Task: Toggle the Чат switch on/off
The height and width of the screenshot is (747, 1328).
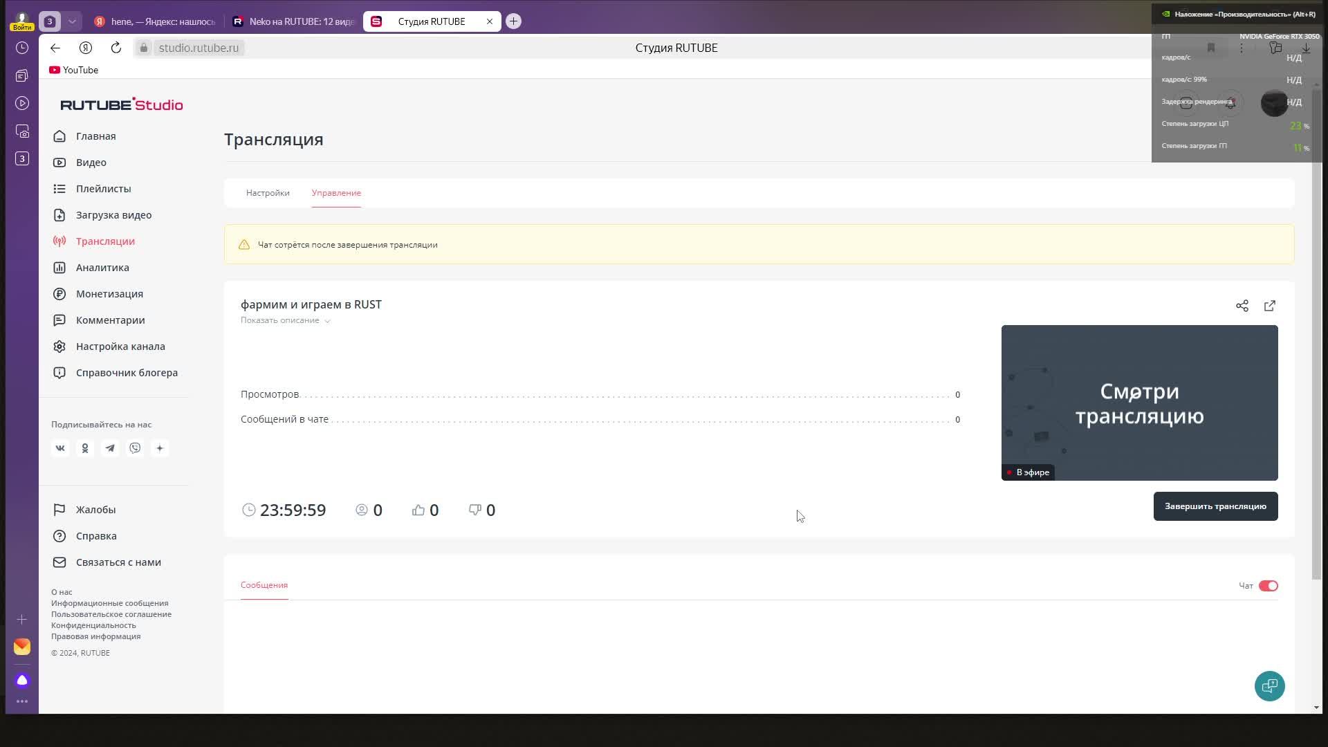Action: [1268, 584]
